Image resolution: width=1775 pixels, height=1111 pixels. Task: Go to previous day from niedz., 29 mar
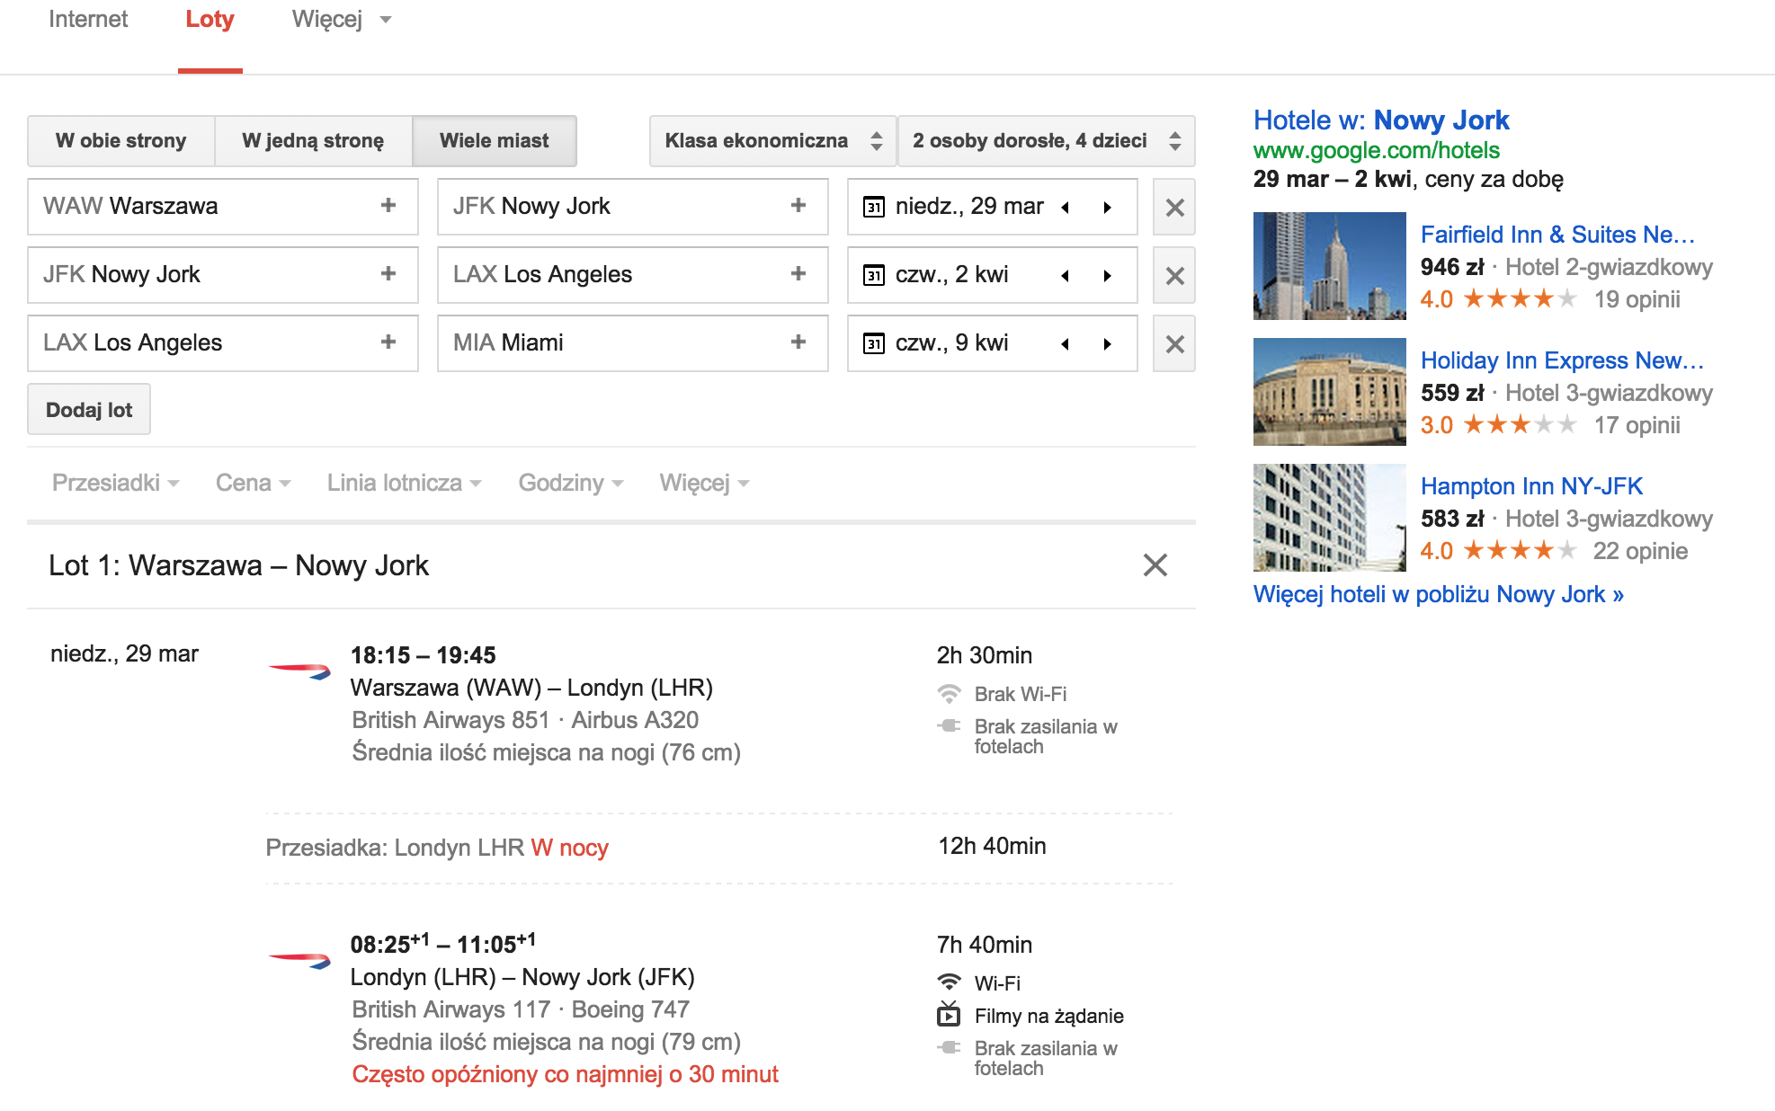(x=1066, y=207)
